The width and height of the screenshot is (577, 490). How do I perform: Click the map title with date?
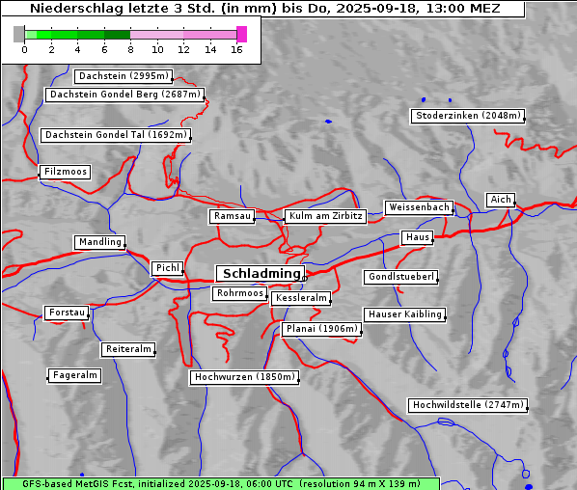coord(264,8)
